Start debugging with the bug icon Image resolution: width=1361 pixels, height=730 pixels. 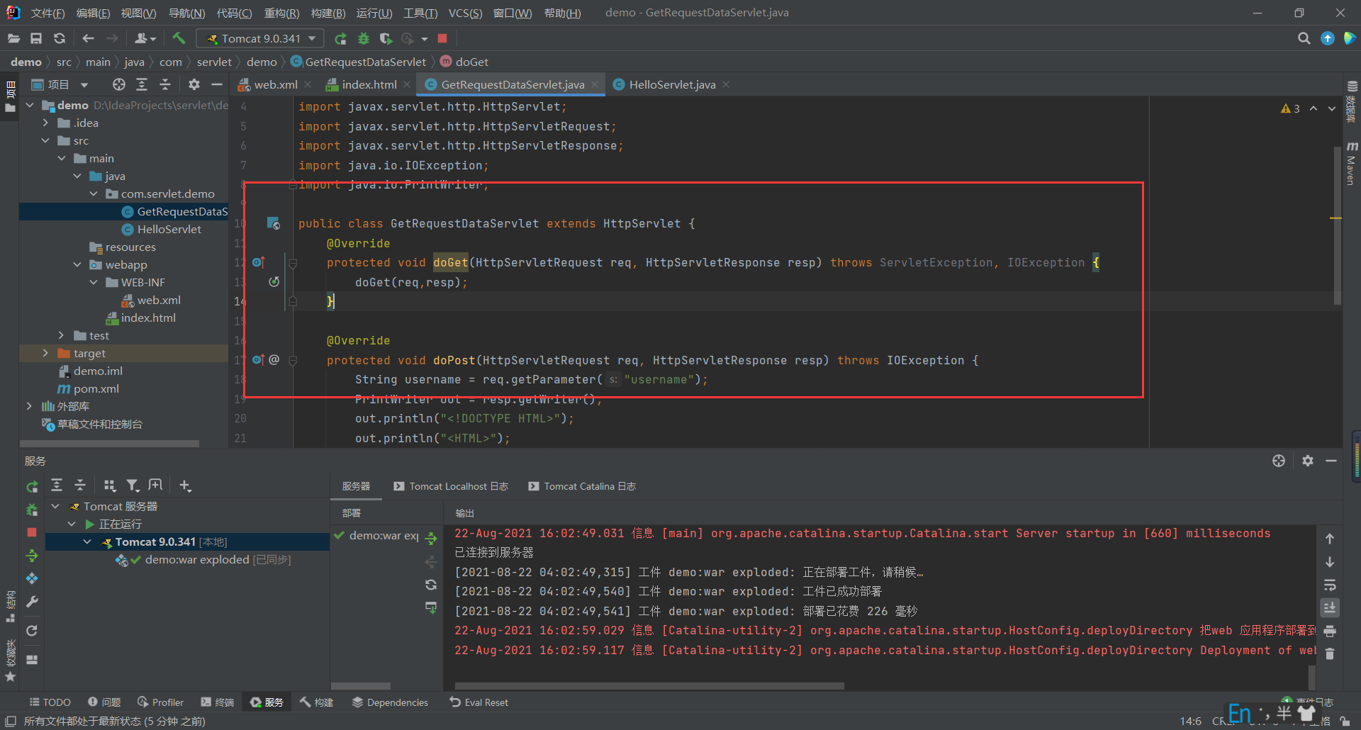click(x=364, y=38)
